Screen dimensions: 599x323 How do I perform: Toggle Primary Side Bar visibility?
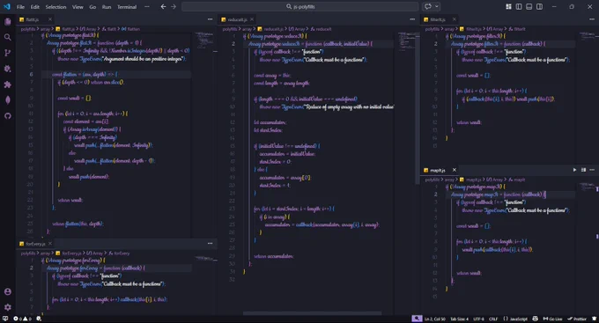click(519, 6)
